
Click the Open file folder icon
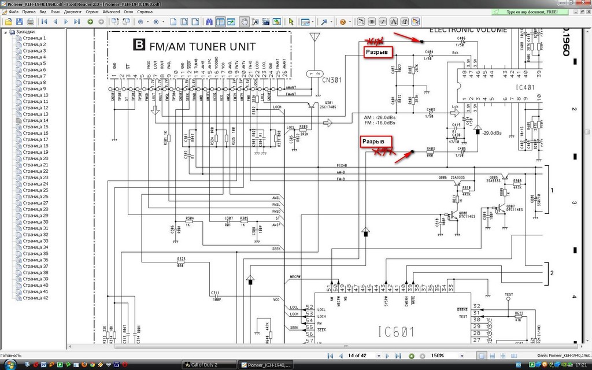[8, 22]
